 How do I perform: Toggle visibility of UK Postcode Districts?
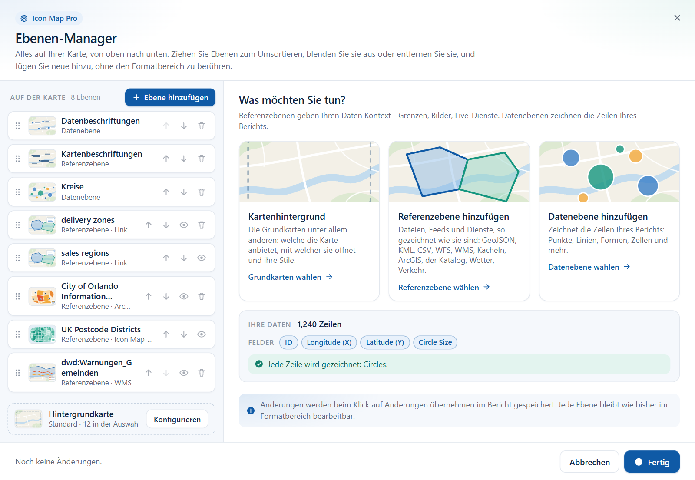coord(202,334)
